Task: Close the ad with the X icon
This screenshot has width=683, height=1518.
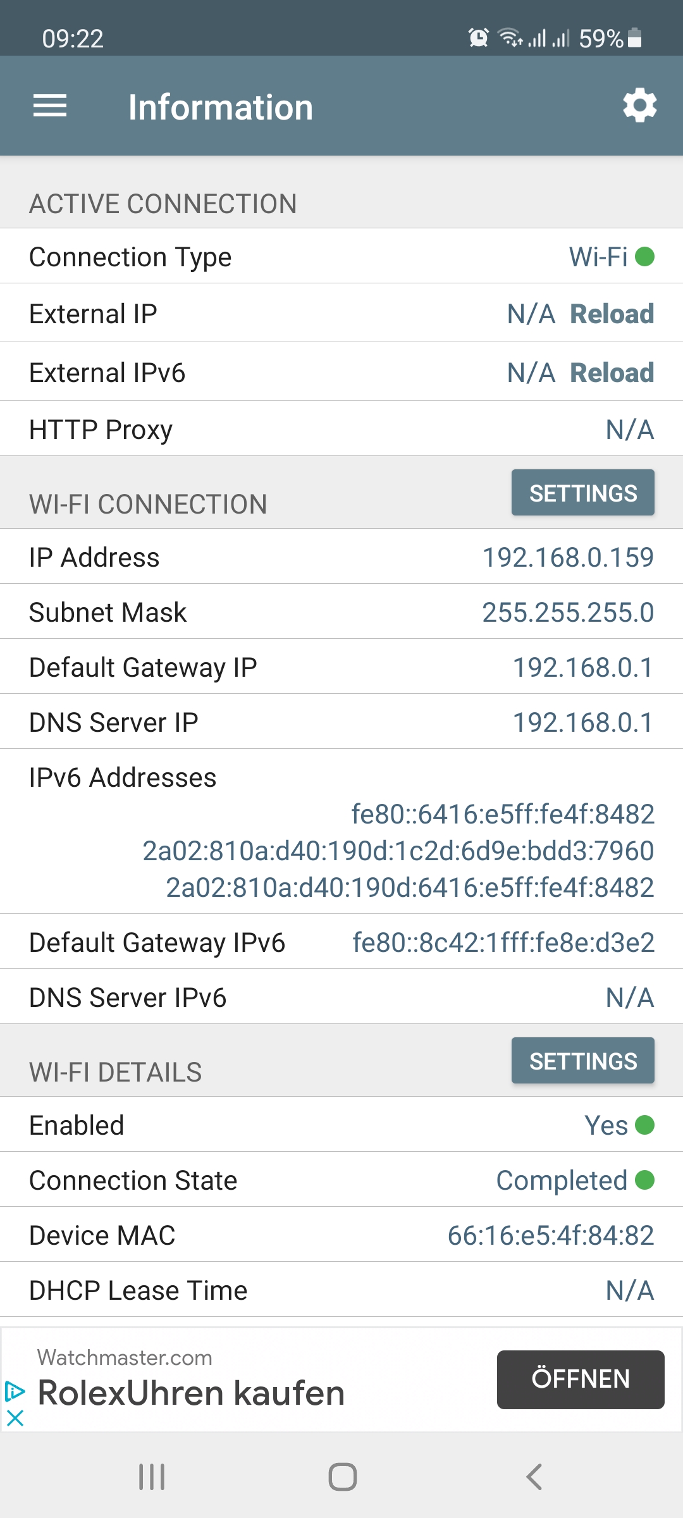Action: point(15,1418)
